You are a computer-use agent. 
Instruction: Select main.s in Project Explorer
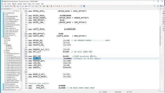pyautogui.click(x=9, y=45)
